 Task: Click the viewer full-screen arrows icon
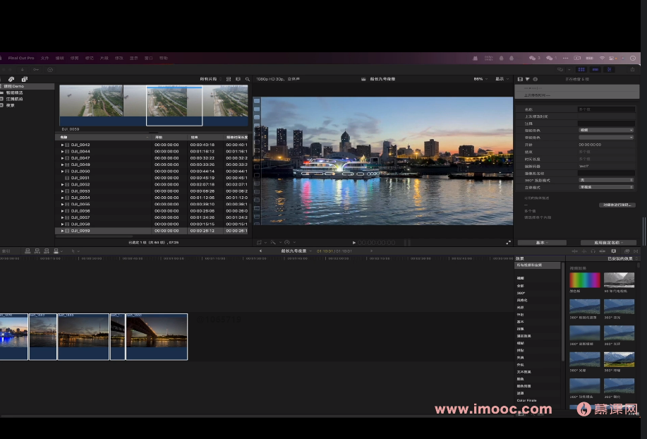pos(508,242)
